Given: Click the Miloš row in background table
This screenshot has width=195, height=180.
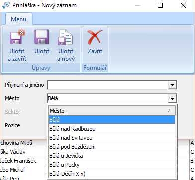Looking at the screenshot, I should coord(23,143).
